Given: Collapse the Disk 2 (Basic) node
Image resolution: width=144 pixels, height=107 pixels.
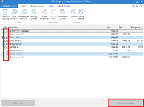Looking at the screenshot, I should point(3,44).
